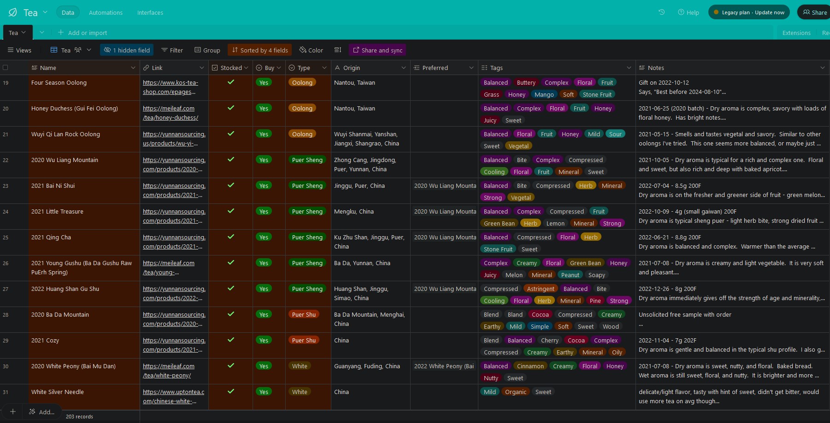Click the Name field type icon

34,68
